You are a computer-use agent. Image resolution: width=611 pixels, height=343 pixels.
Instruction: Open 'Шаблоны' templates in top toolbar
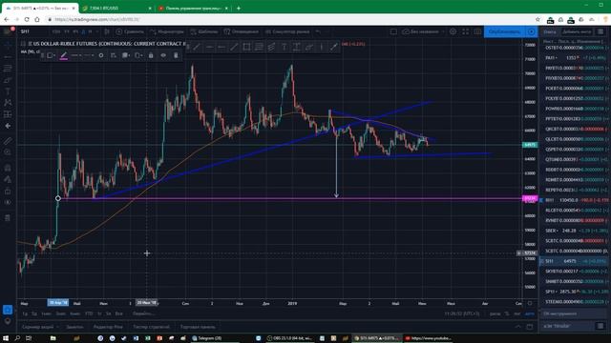[x=203, y=31]
